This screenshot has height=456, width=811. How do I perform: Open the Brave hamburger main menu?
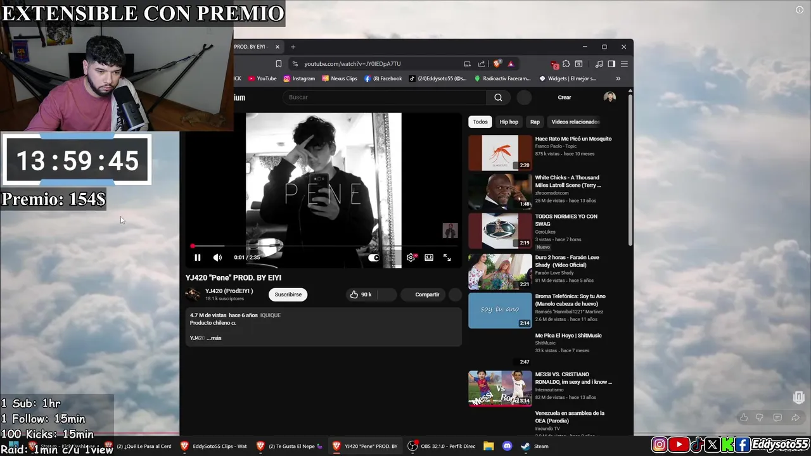tap(624, 64)
